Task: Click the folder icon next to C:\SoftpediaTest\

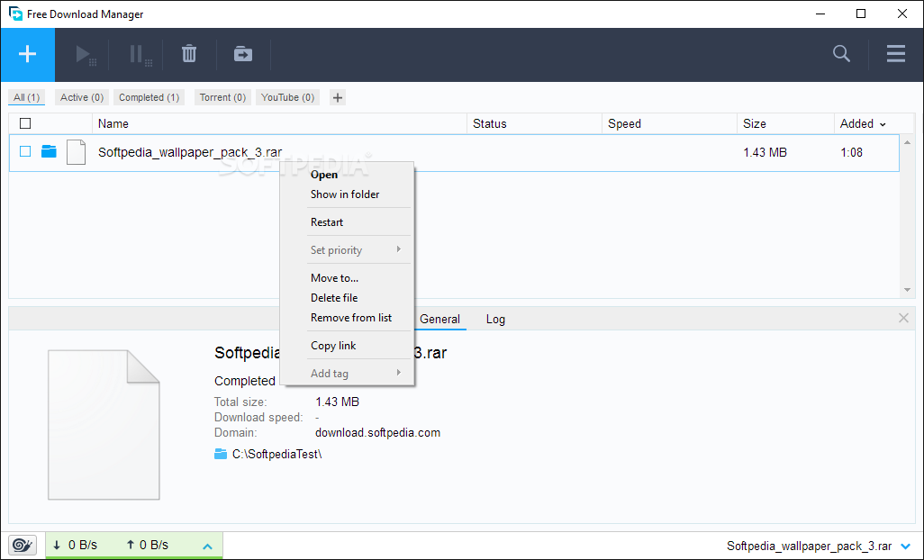Action: pyautogui.click(x=221, y=454)
